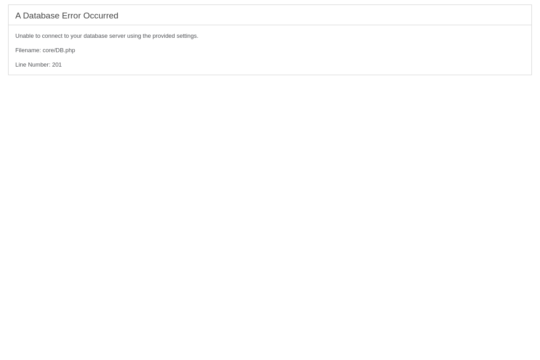Click the word 'connect' in the message

pyautogui.click(x=52, y=36)
